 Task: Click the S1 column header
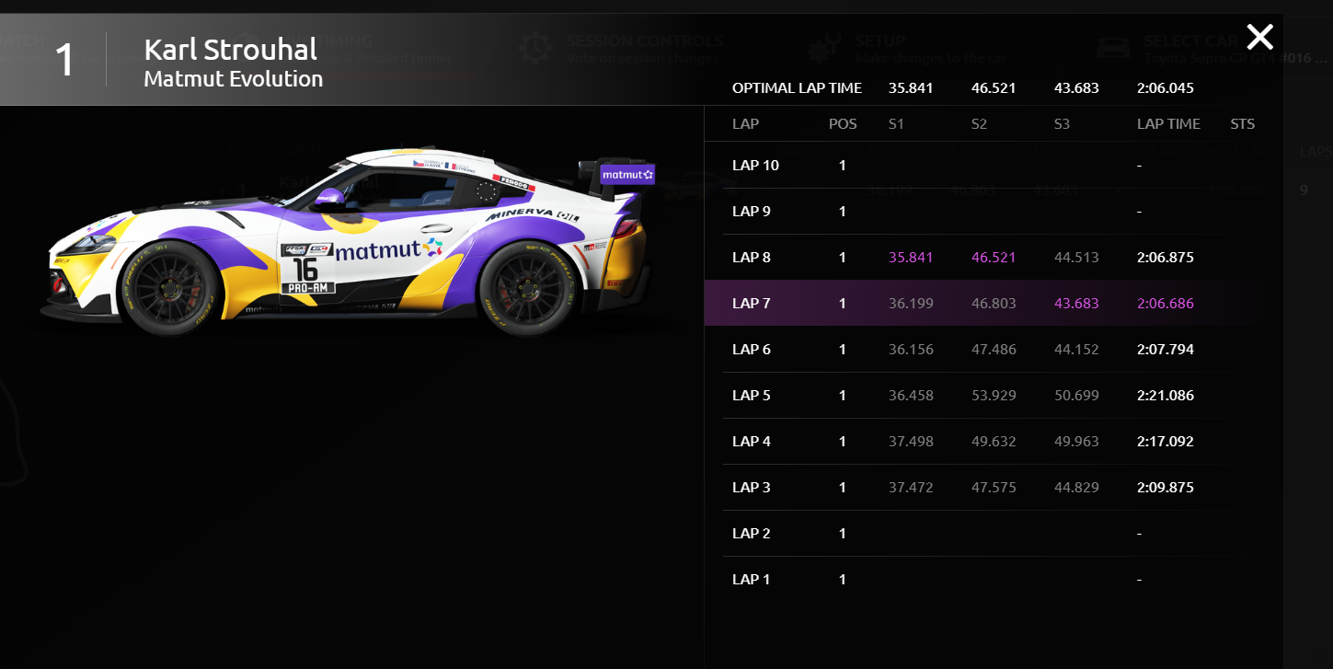click(896, 124)
